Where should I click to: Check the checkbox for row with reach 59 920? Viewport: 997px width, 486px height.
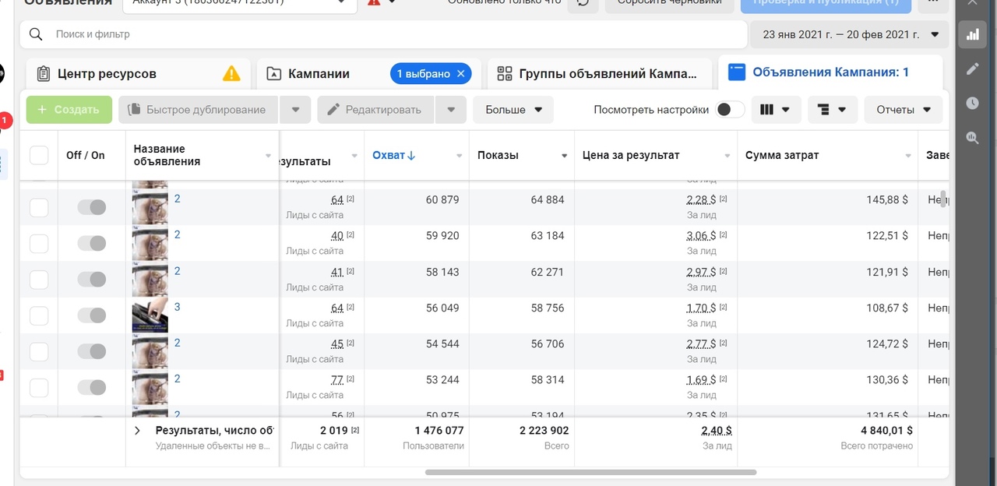coord(39,243)
